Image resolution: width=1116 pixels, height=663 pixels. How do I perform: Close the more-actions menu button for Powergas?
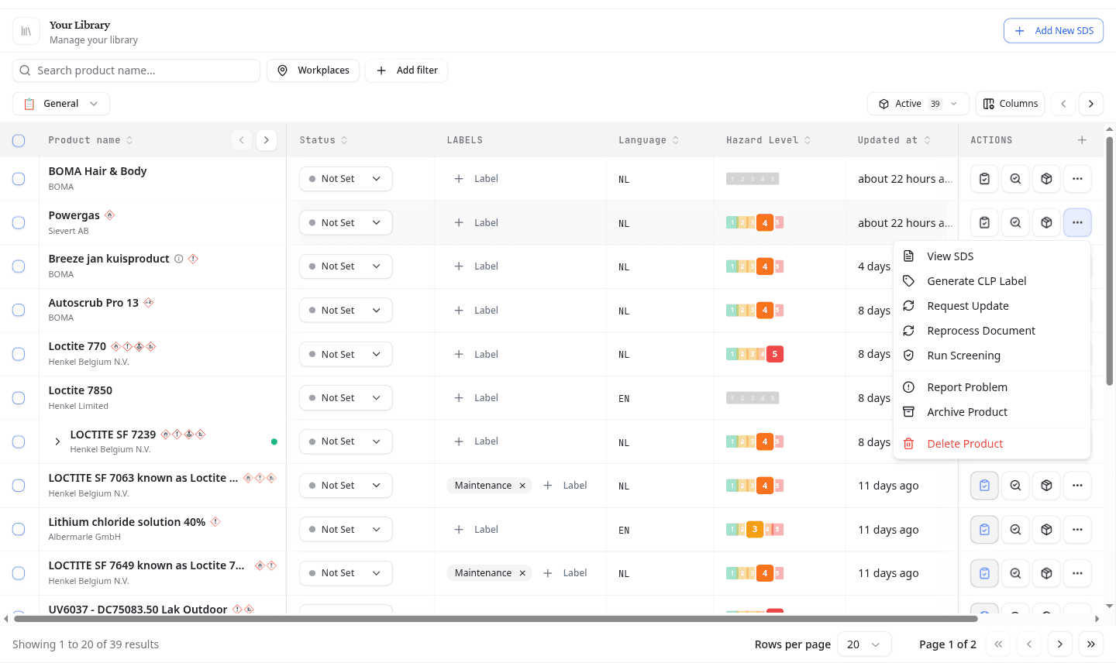pyautogui.click(x=1077, y=223)
